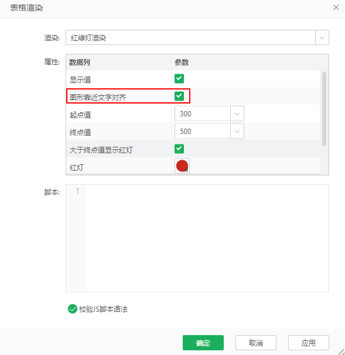The image size is (345, 355).
Task: Click in the 终点值 input showing 500
Action: pos(203,132)
